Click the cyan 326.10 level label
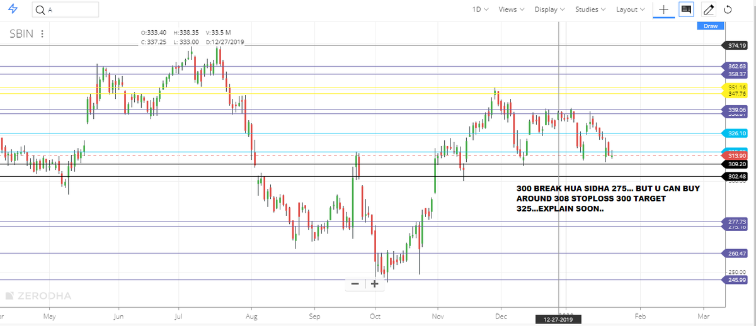The width and height of the screenshot is (756, 326). tap(736, 133)
